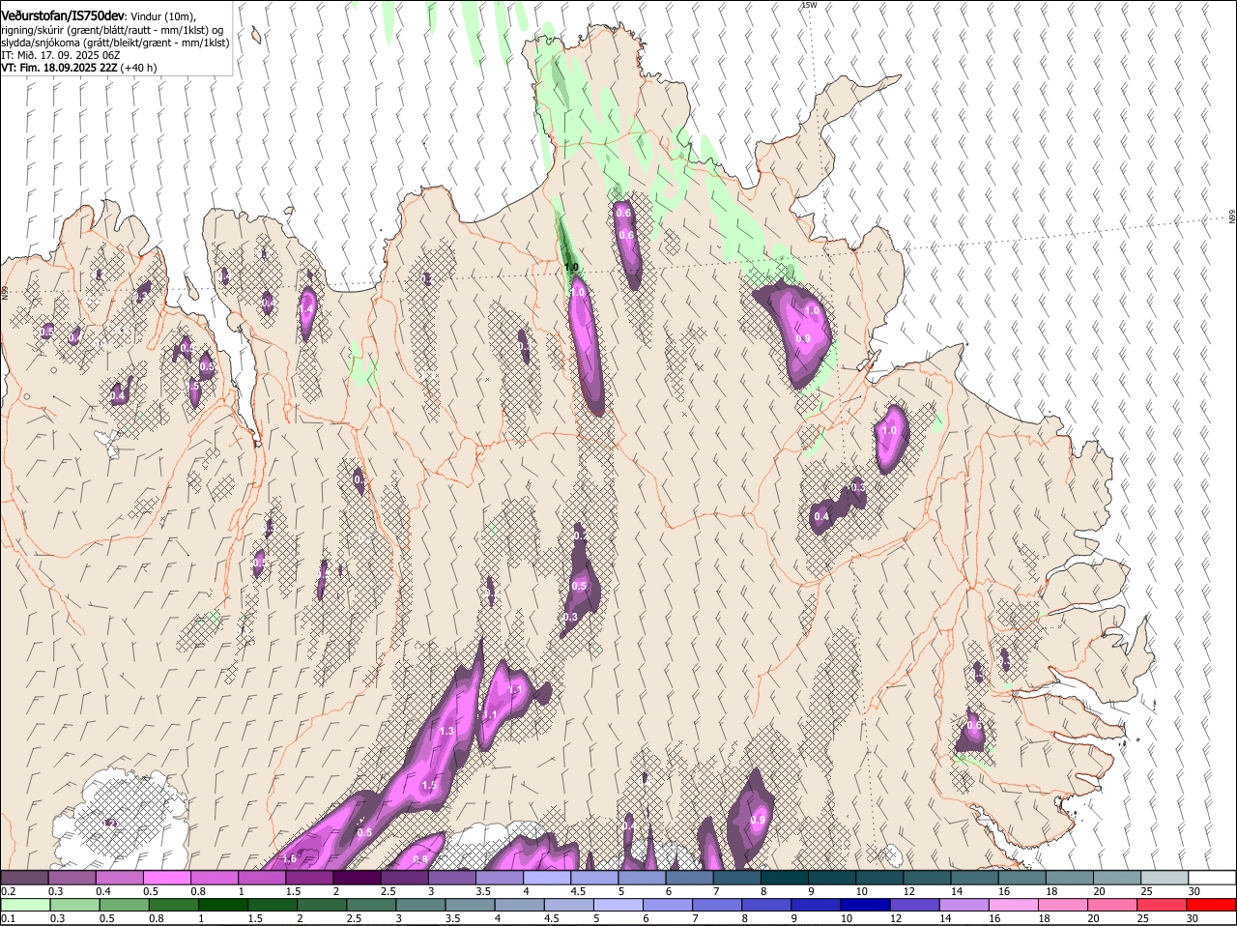Click the 0.2 label on the snow scale
Image resolution: width=1237 pixels, height=926 pixels.
pyautogui.click(x=8, y=890)
